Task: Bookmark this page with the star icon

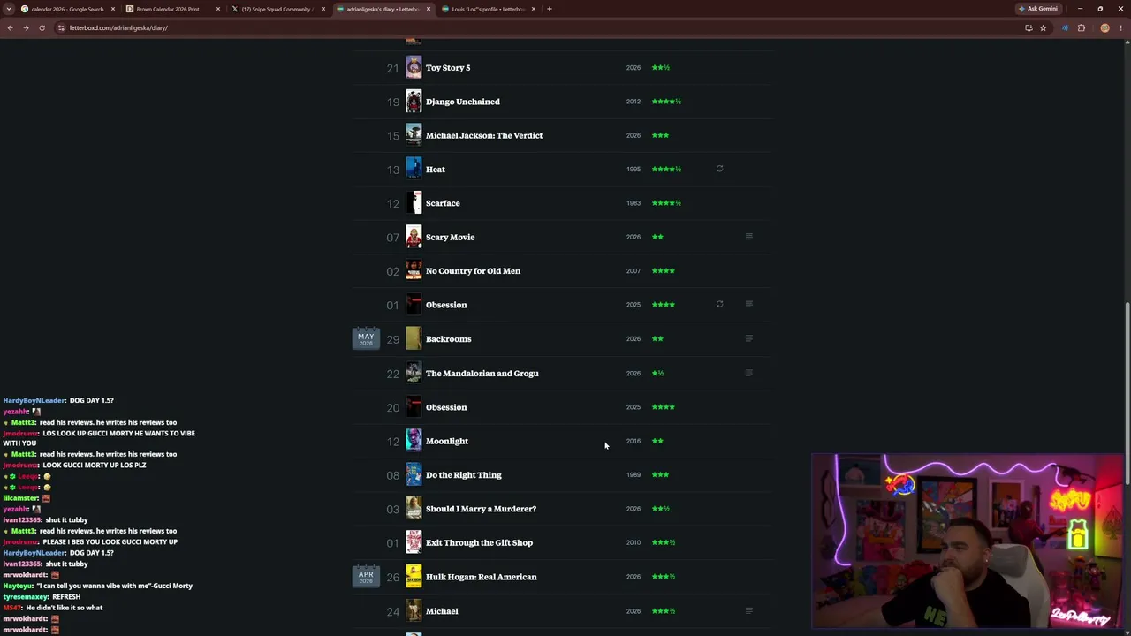Action: point(1043,27)
